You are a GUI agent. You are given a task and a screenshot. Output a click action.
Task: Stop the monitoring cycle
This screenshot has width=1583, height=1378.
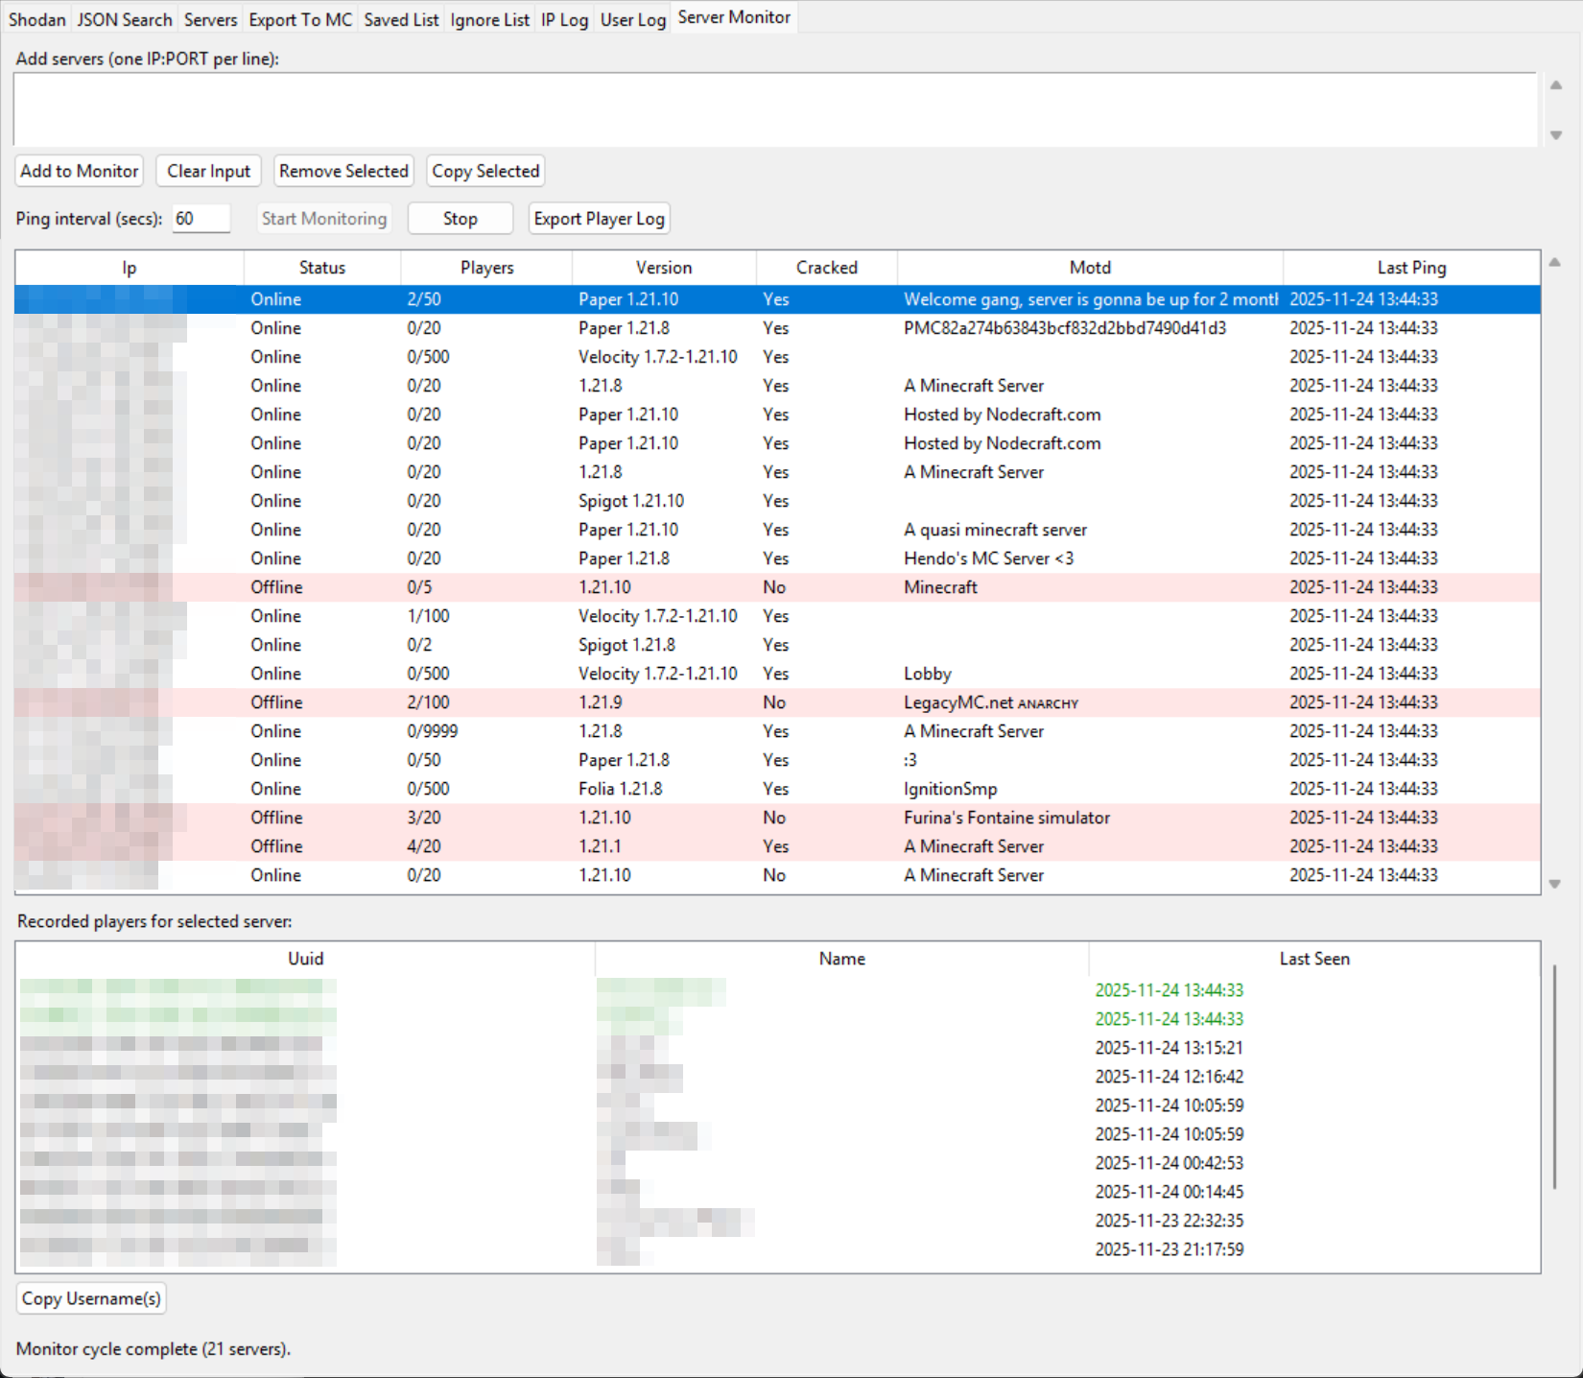point(461,219)
